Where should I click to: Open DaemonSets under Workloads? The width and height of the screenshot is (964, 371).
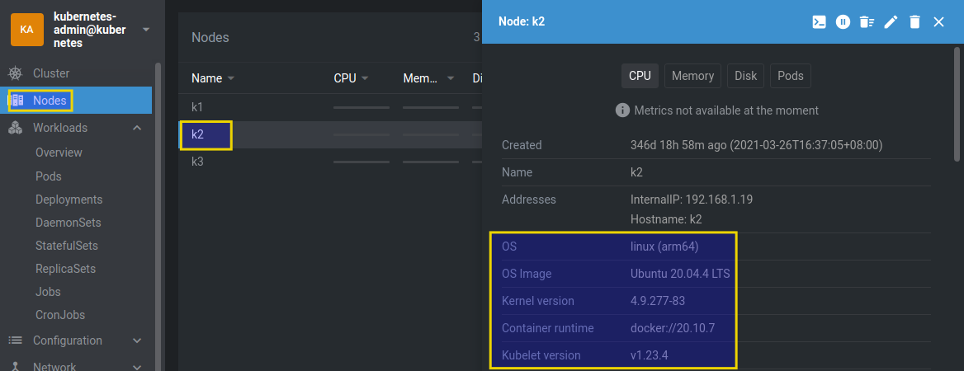[x=69, y=223]
